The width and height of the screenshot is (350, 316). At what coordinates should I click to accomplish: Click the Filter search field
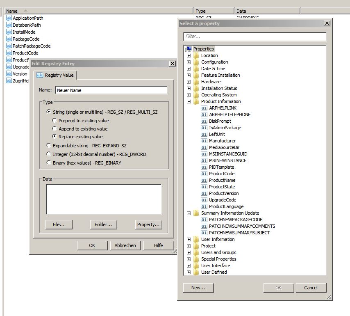click(255, 37)
